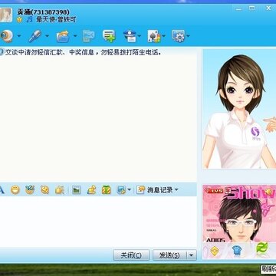This screenshot has width=276, height=276.
Task: Click the yellow diamond icon under QQ Show
Action: click(x=215, y=251)
